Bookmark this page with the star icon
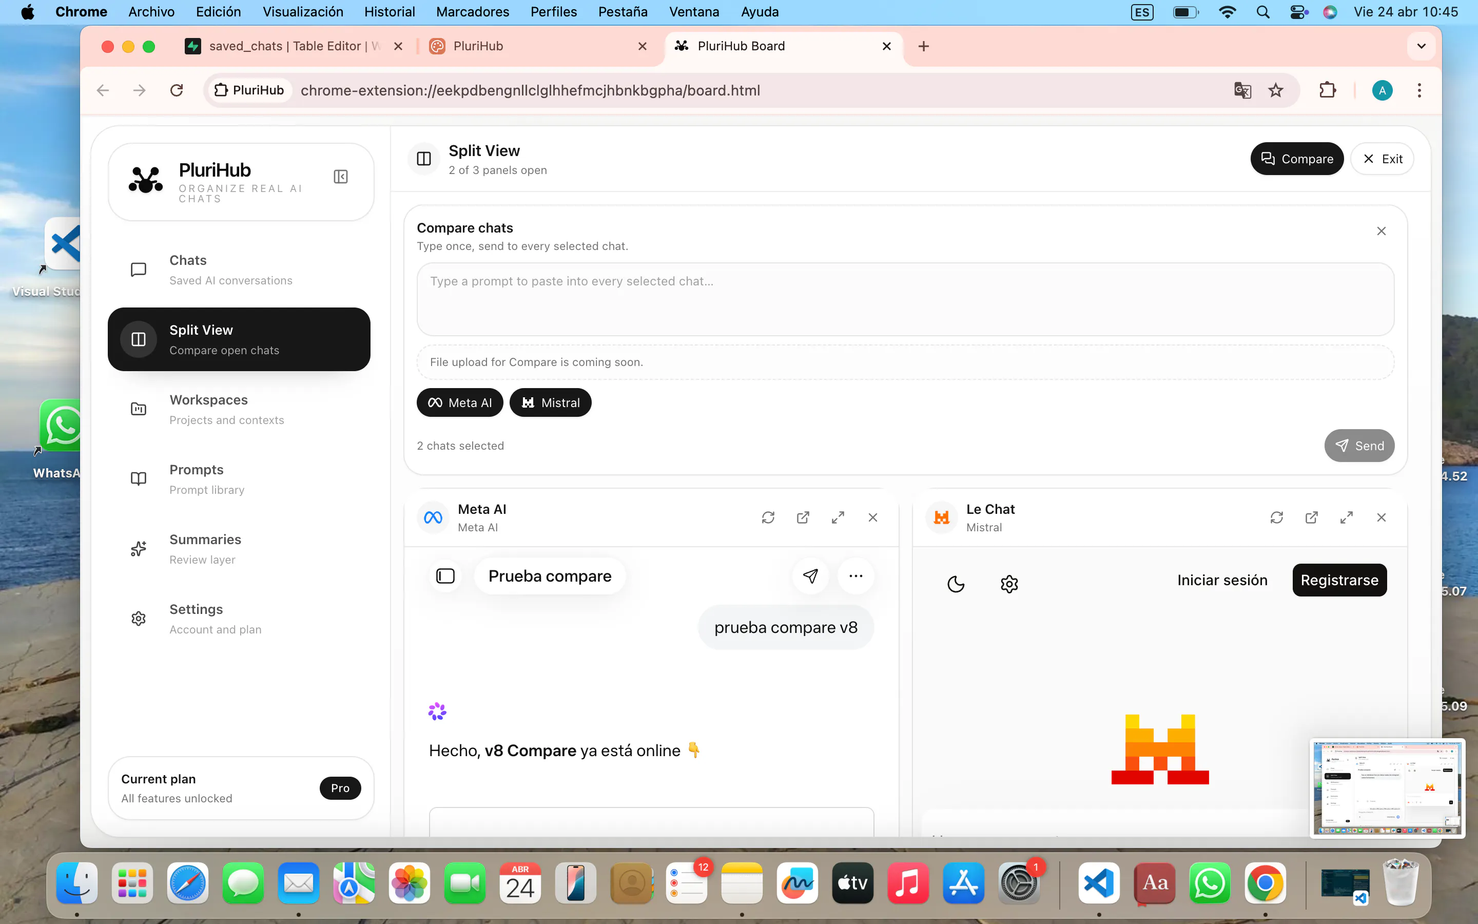 click(x=1276, y=90)
